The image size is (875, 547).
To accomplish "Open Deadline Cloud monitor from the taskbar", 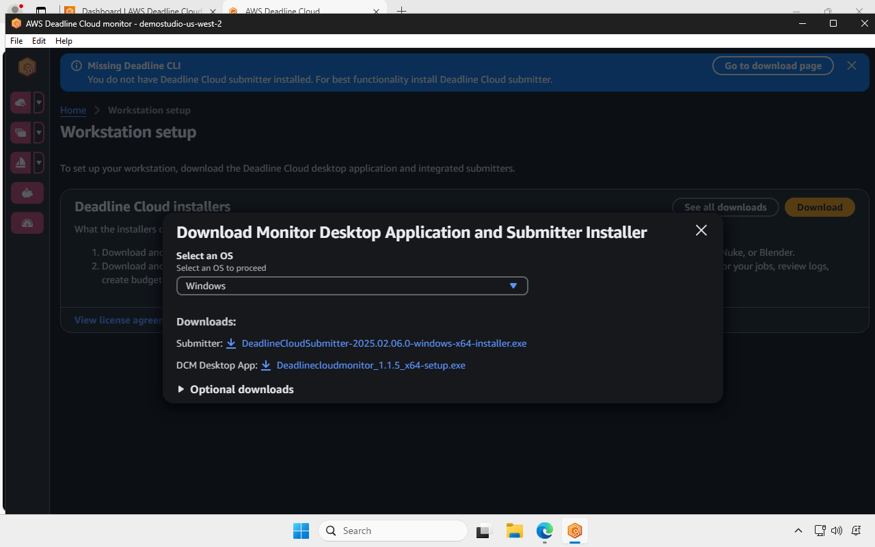I will [x=575, y=531].
